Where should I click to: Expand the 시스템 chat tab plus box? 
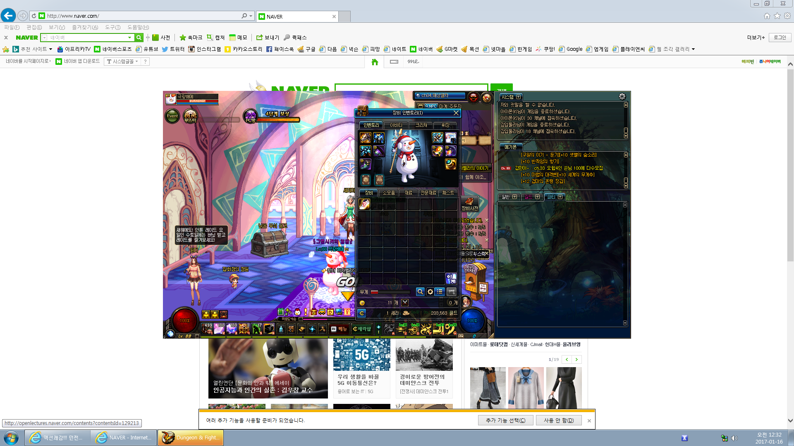pos(519,97)
